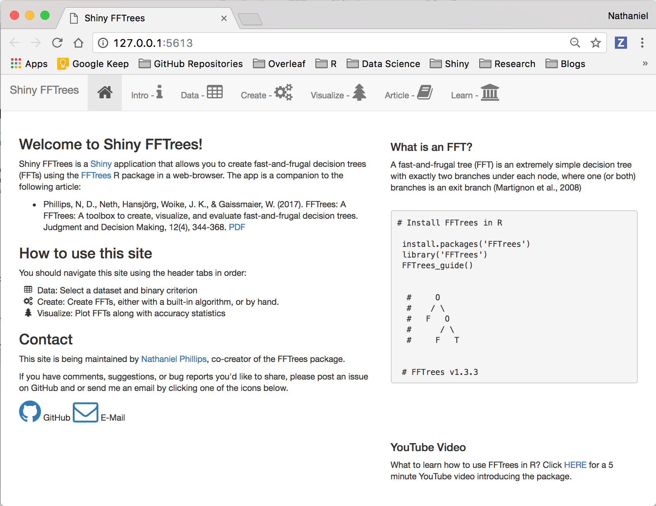Switch to the Data tab

[202, 92]
